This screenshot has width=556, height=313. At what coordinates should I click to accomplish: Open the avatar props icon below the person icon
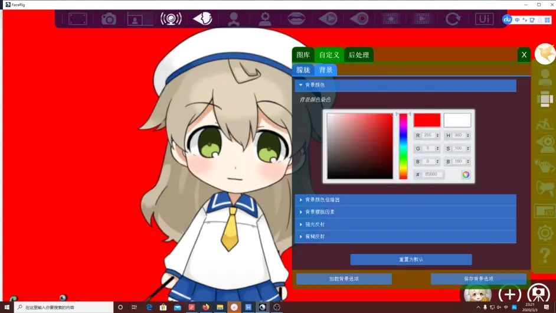(x=545, y=99)
